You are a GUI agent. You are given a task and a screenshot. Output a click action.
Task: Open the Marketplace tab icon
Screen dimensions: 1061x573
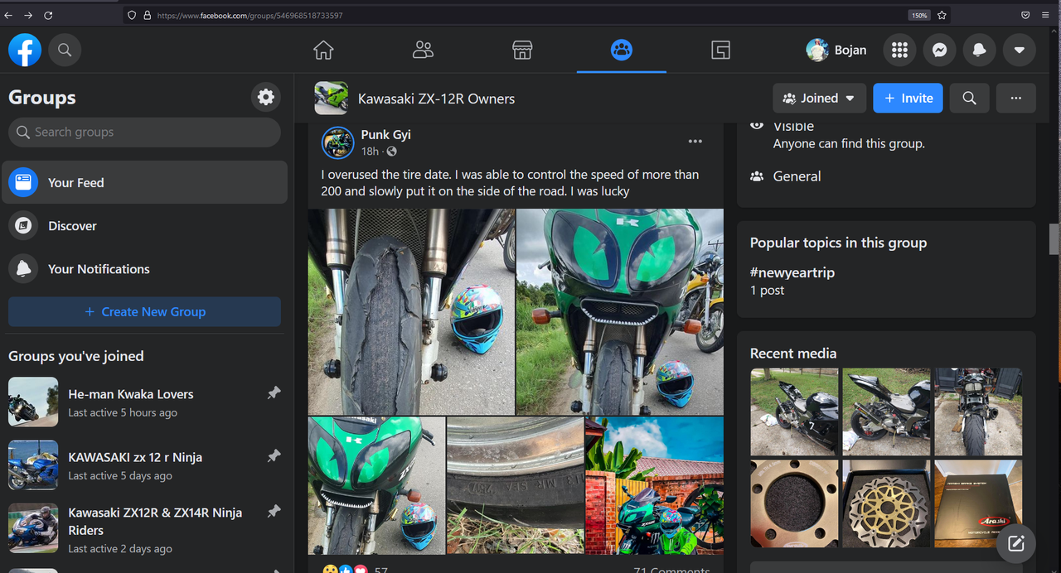pos(522,51)
